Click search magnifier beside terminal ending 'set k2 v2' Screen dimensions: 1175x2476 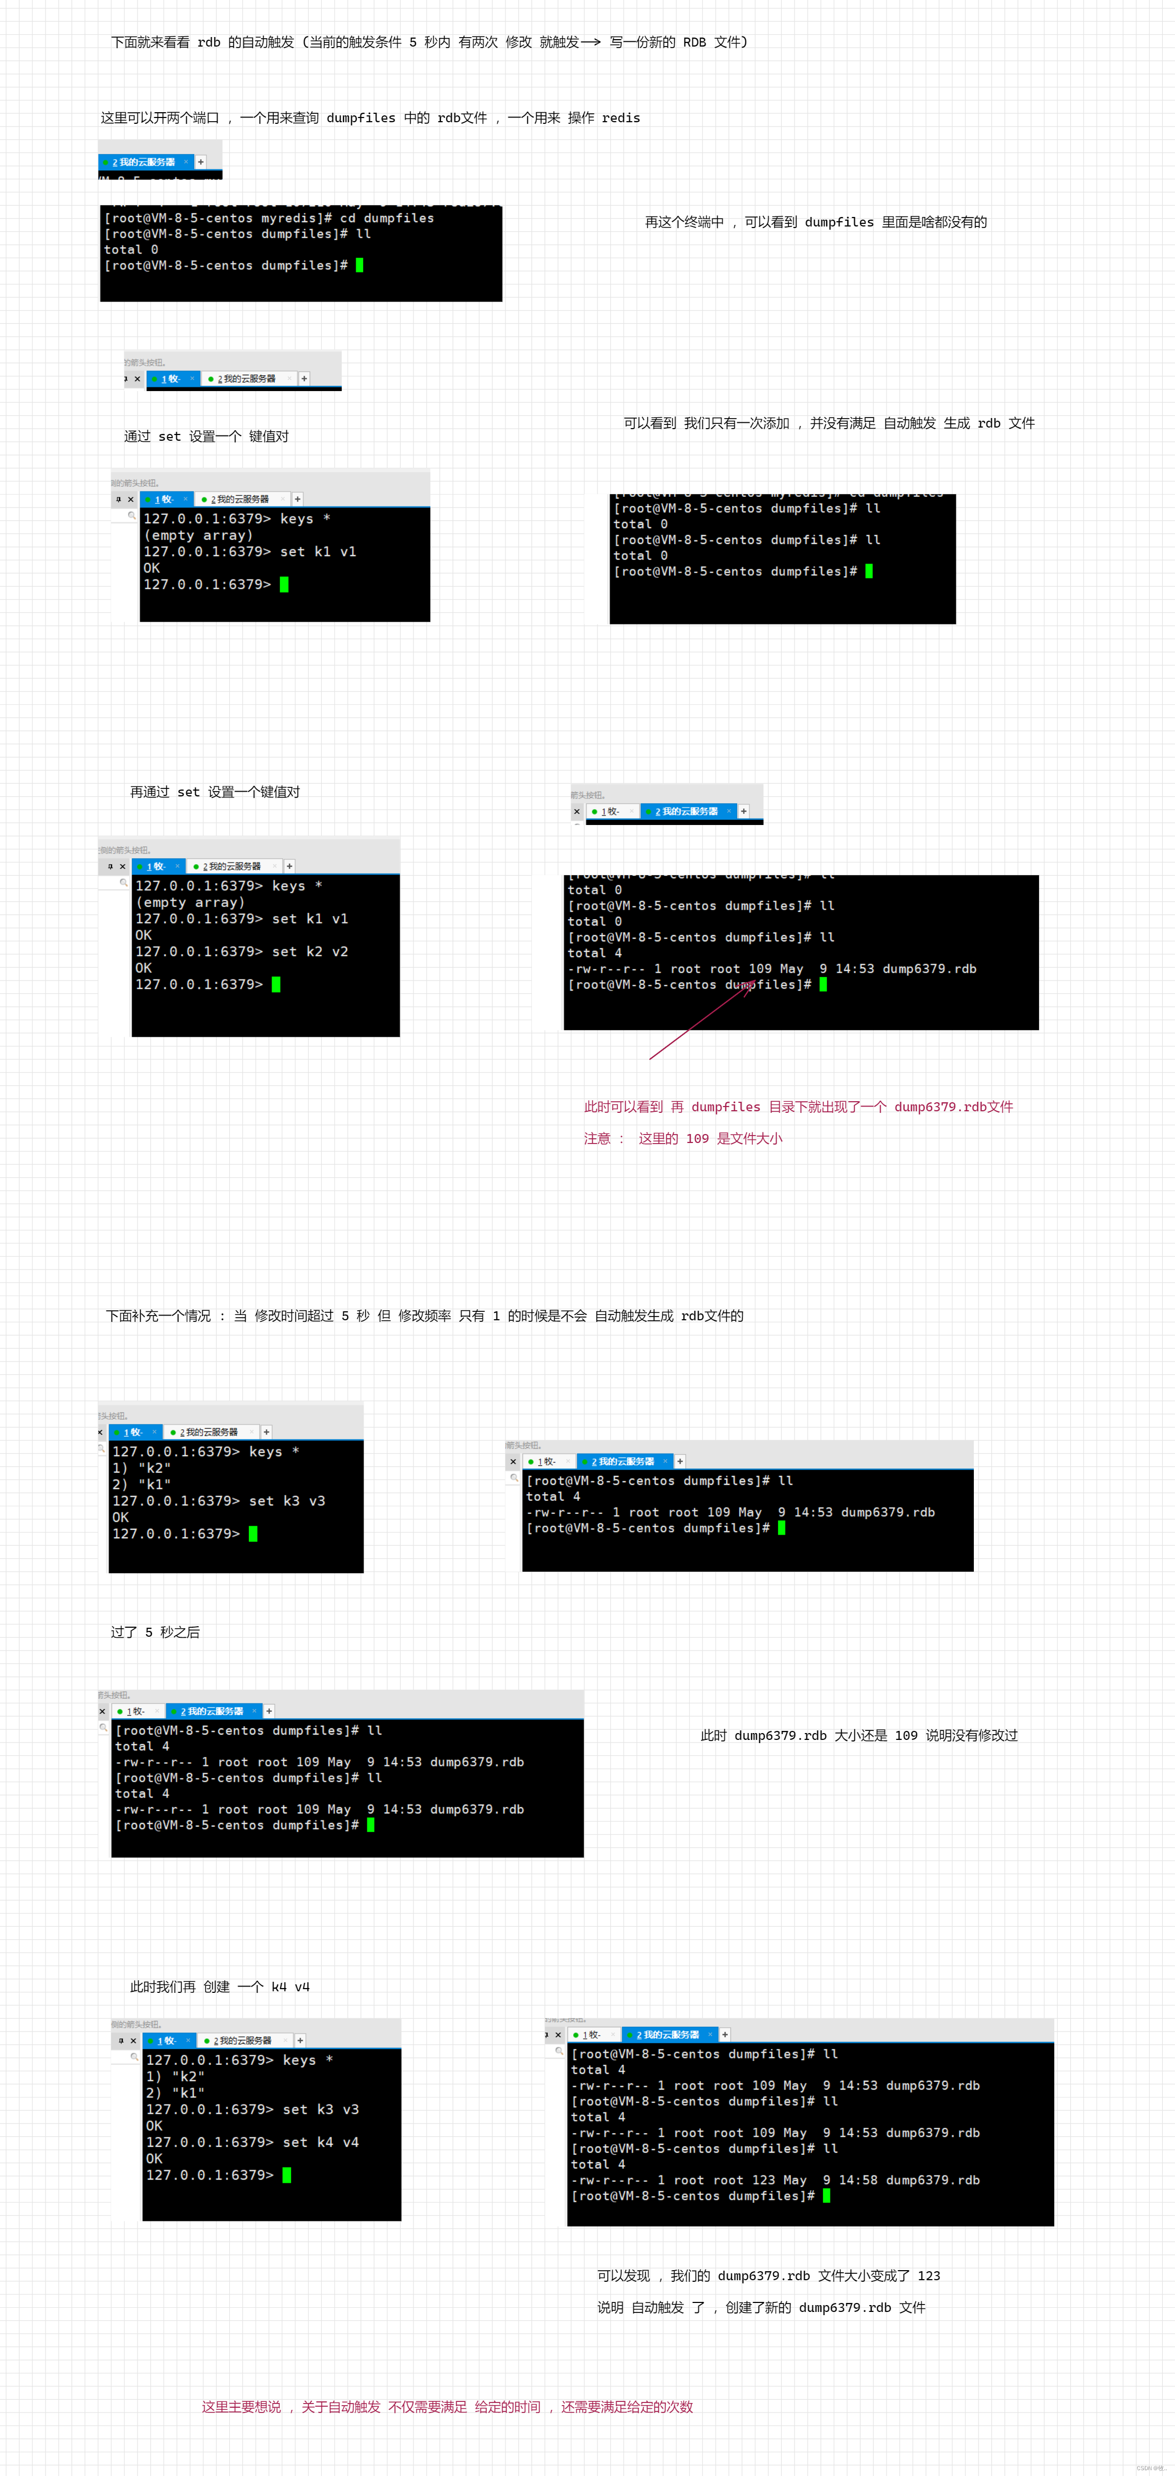(x=123, y=882)
